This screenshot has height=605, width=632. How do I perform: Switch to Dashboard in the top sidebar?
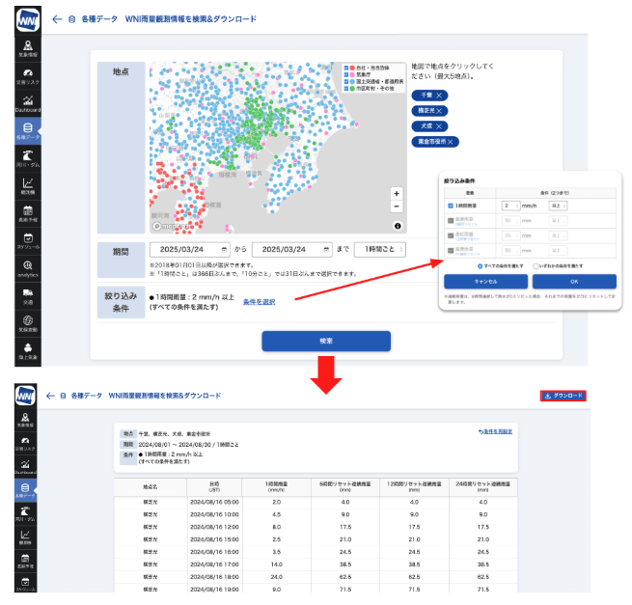coord(27,102)
